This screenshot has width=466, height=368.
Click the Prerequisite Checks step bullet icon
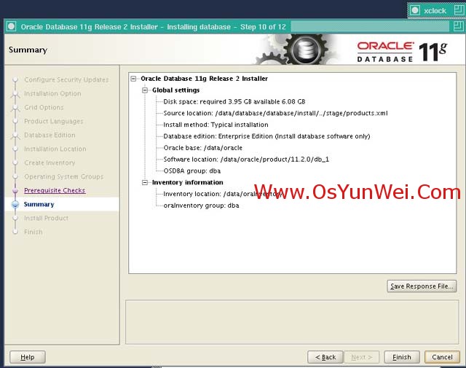tap(15, 190)
